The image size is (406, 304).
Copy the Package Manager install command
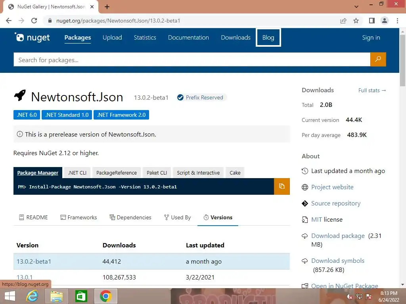pos(282,186)
